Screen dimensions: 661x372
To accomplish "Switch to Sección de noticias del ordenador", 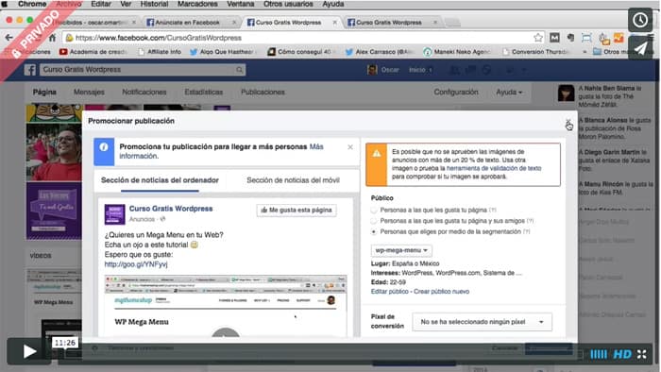I will pos(160,180).
